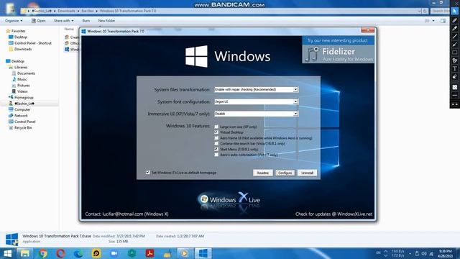Viewport: 460px width, 259px height.
Task: Launch Opera browser from the taskbar
Action: point(60,253)
